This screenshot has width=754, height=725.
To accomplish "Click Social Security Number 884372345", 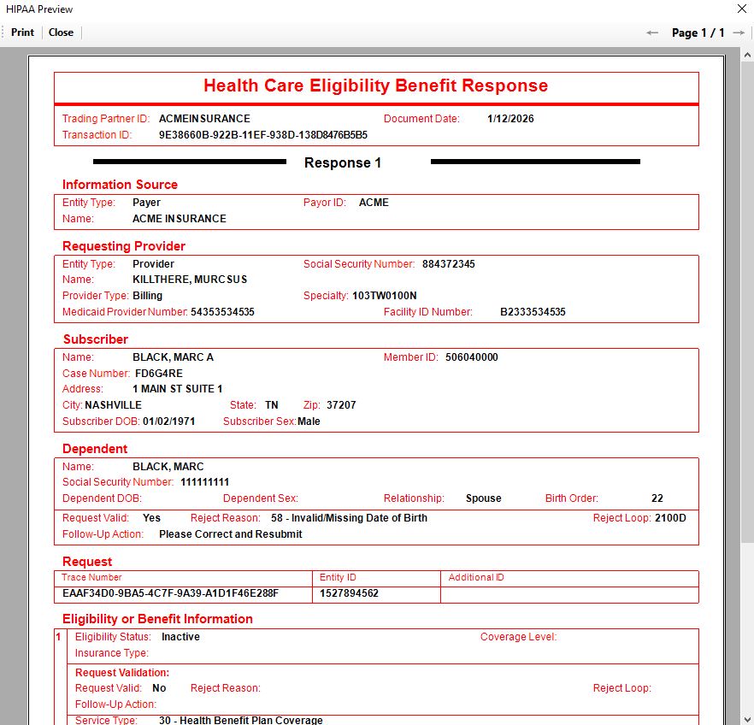I will click(448, 264).
